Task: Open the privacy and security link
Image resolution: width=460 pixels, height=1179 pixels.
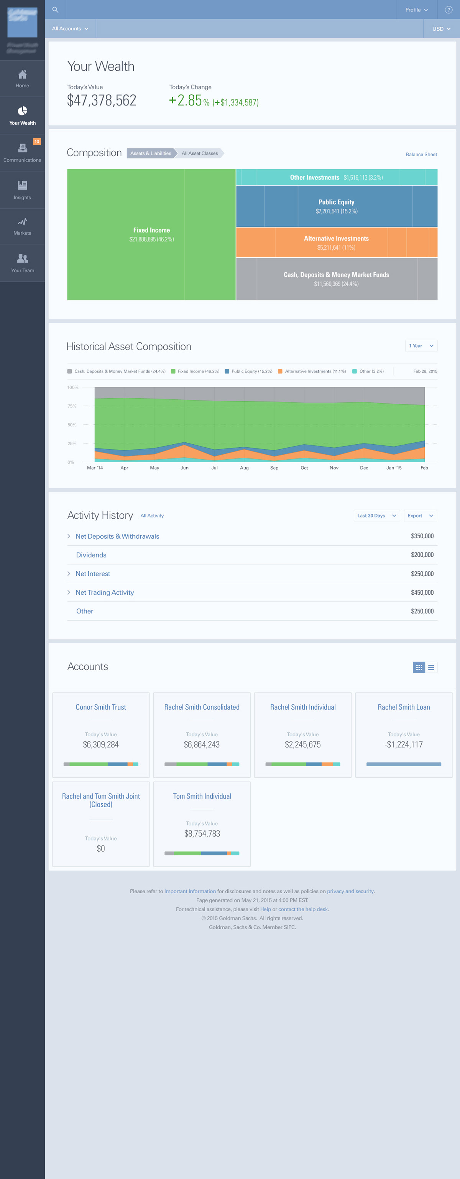Action: point(350,891)
